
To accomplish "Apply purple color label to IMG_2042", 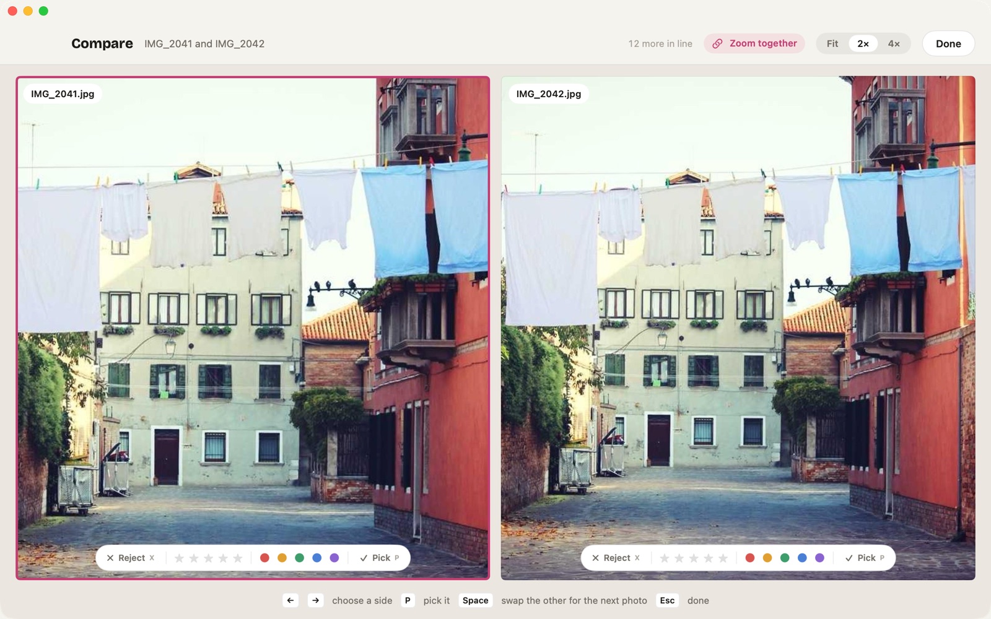I will (x=819, y=558).
